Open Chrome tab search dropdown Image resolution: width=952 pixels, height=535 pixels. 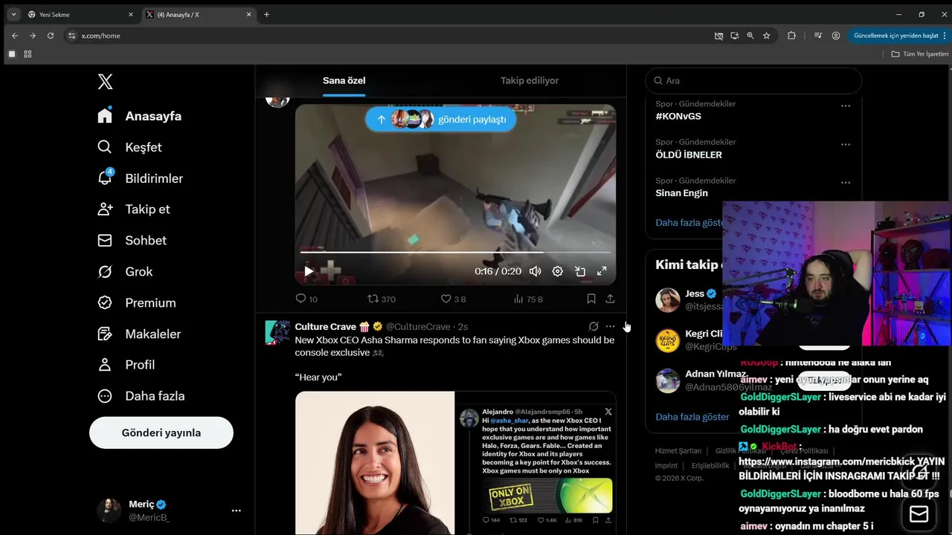13,14
